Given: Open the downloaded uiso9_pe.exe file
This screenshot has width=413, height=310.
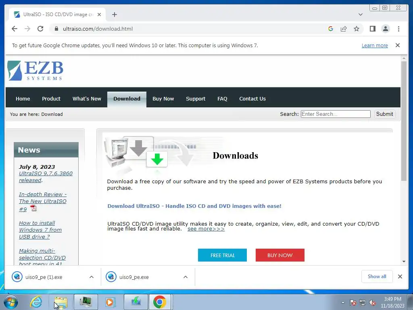Looking at the screenshot, I should pos(134,277).
